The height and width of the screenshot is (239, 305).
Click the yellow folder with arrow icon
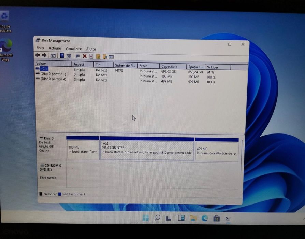[98, 57]
